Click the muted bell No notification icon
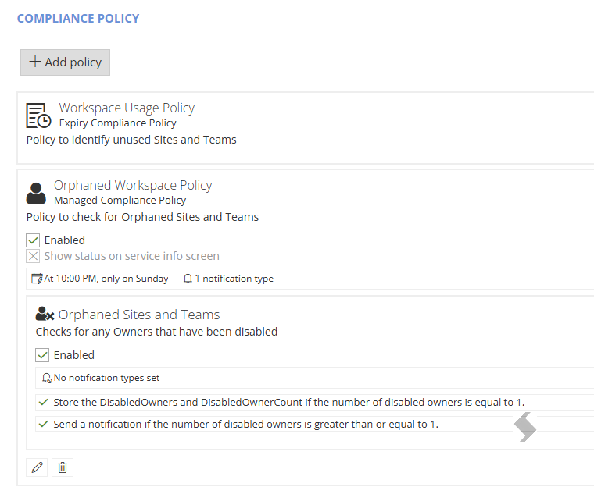Image resolution: width=594 pixels, height=487 pixels. [47, 378]
